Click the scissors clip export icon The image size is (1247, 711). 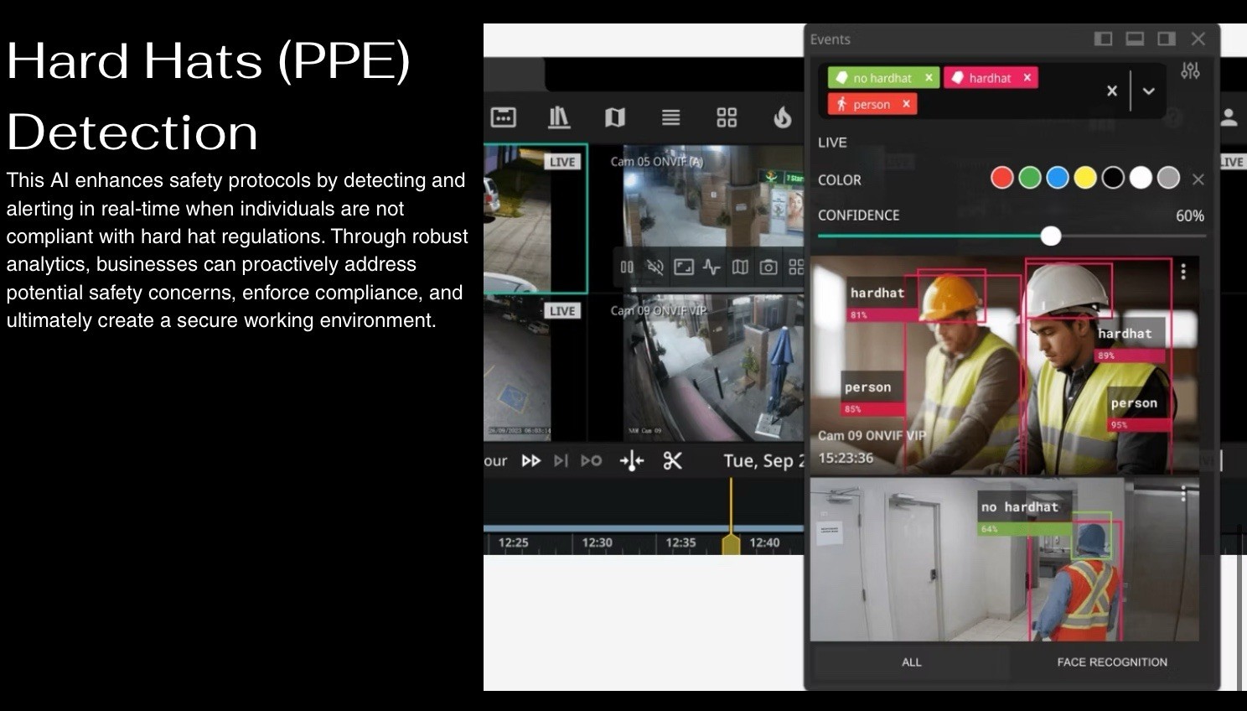673,460
